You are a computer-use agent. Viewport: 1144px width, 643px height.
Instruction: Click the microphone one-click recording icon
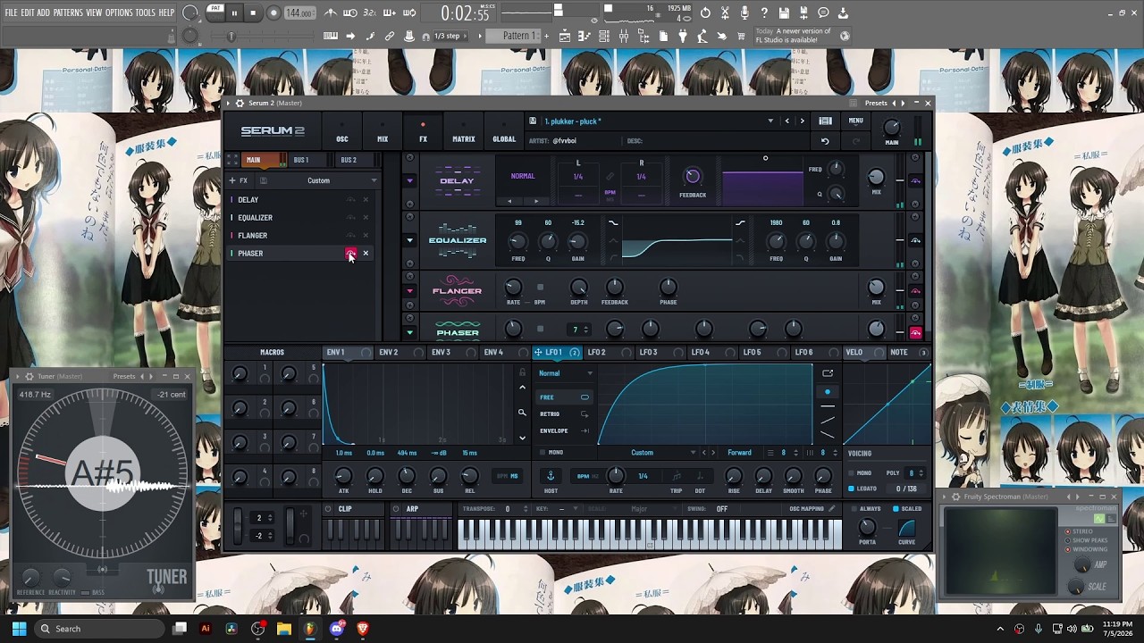point(744,13)
